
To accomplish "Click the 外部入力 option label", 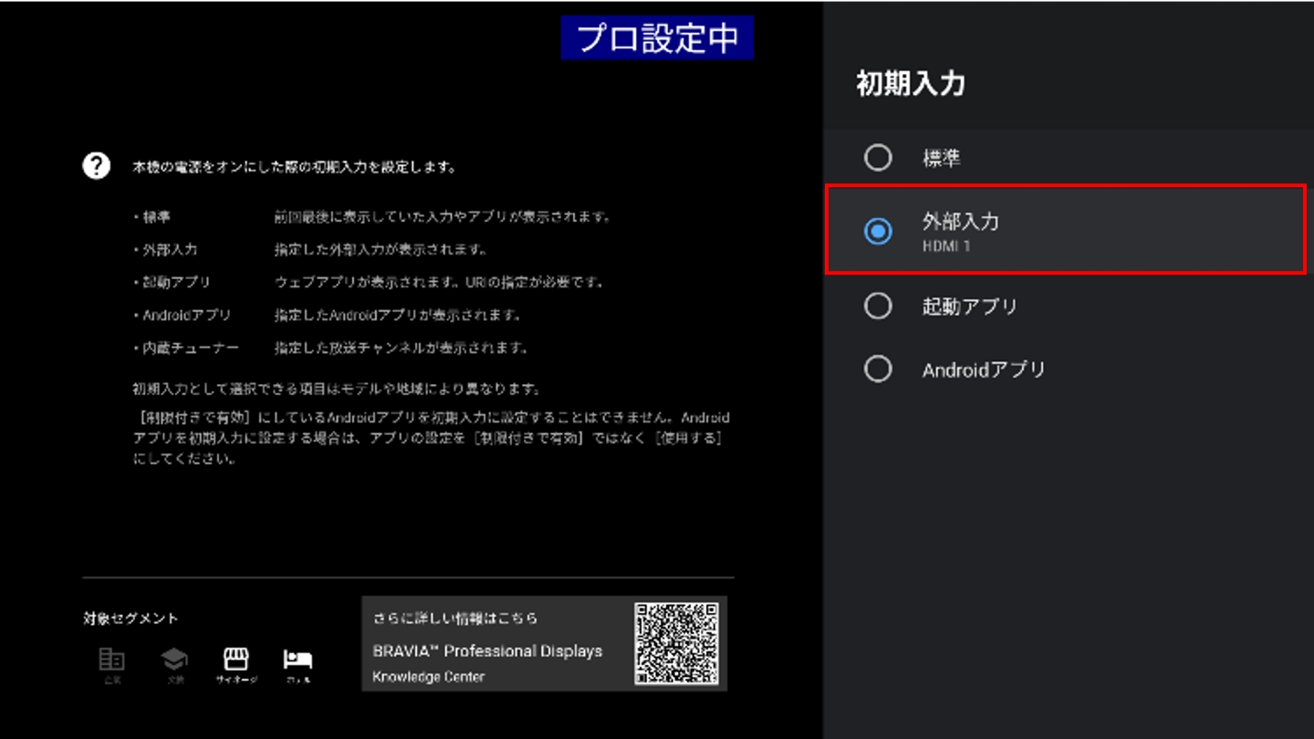I will click(961, 222).
